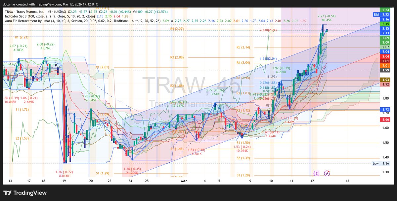This screenshot has width=397, height=201.
Task: Click the blue 2.22 bid price label
Action: [x=385, y=15]
